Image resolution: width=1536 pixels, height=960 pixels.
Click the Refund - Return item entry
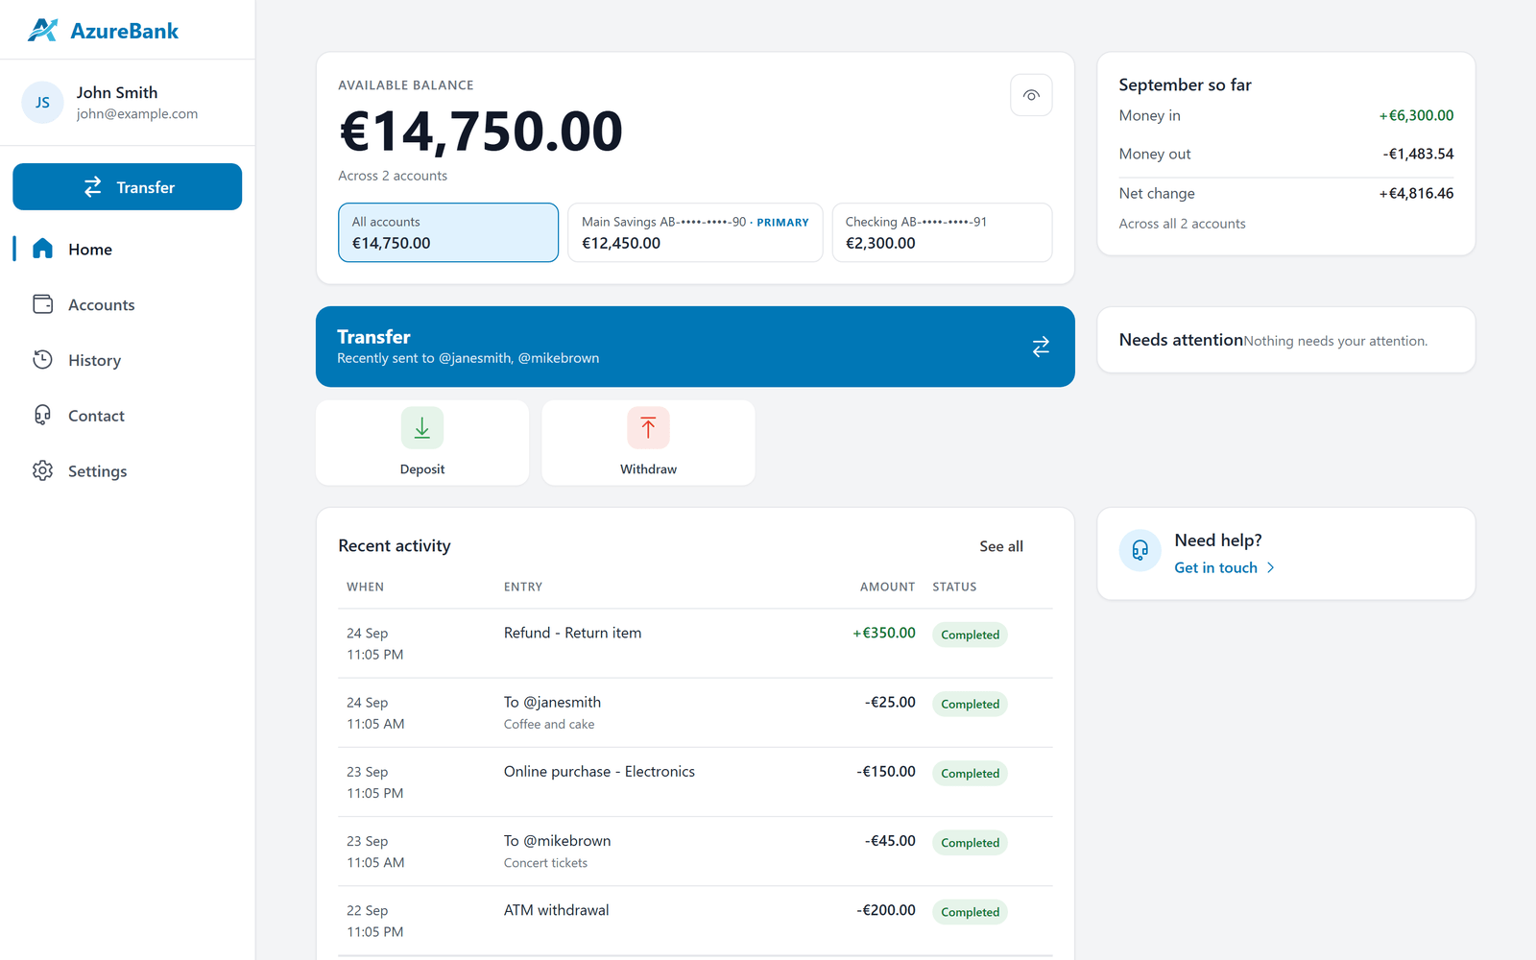(x=572, y=633)
